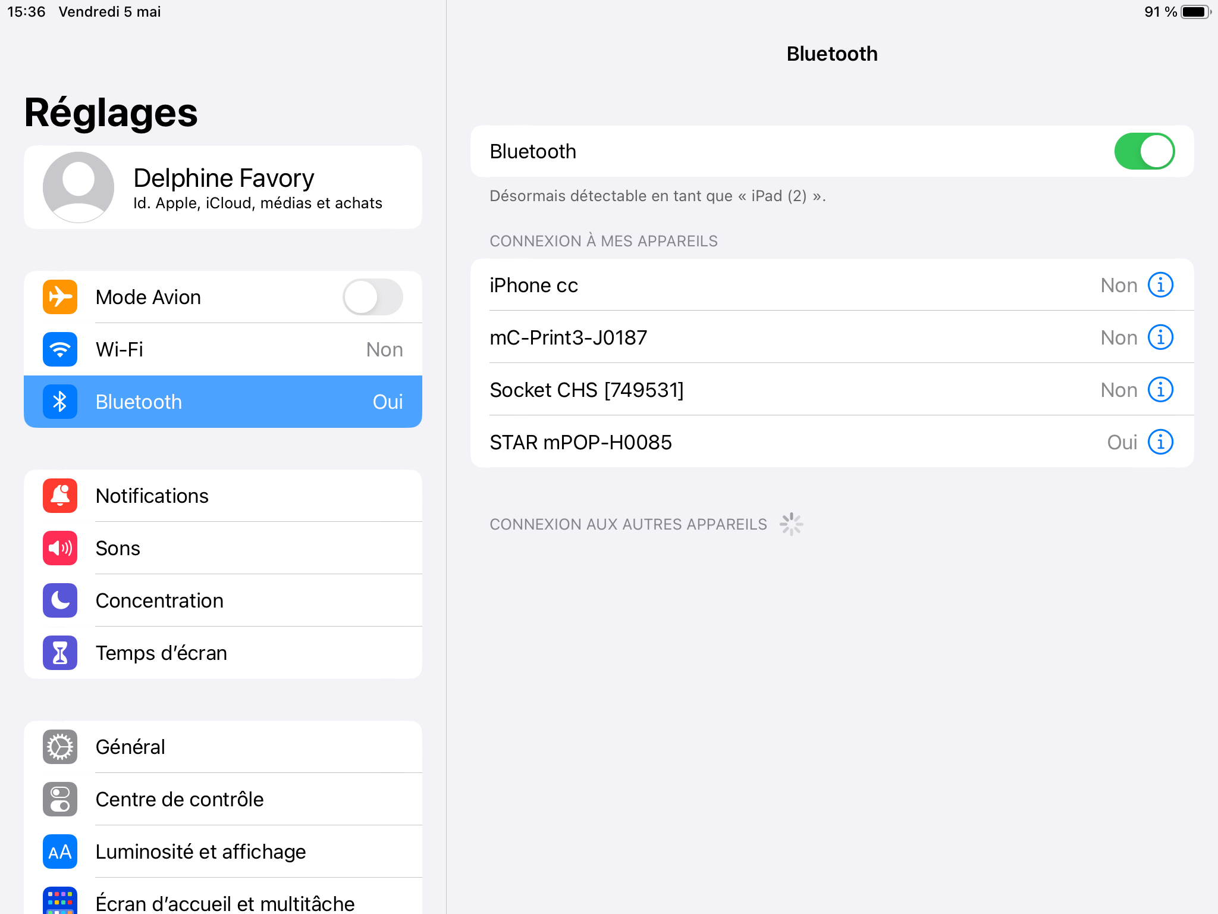This screenshot has width=1218, height=914.
Task: Tap the Concentration moon icon
Action: pos(60,600)
